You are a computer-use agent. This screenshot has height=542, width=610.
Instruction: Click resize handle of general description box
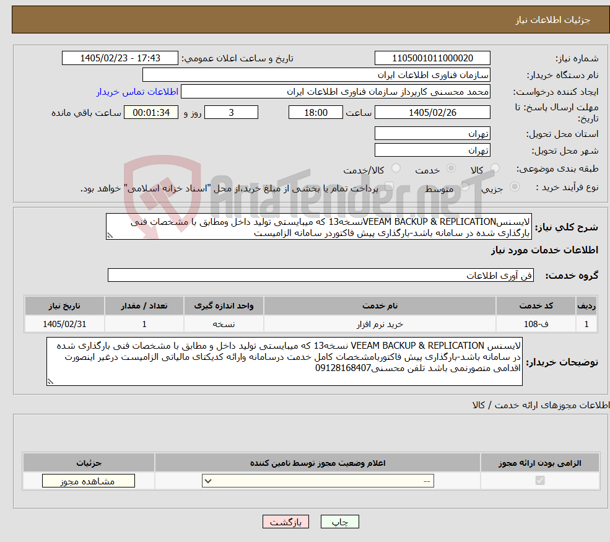point(110,235)
